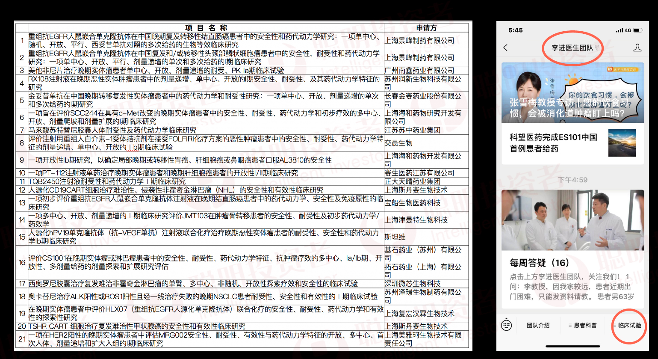658x359 pixels.
Task: Select the 交晨生物 cell
Action: click(x=426, y=143)
